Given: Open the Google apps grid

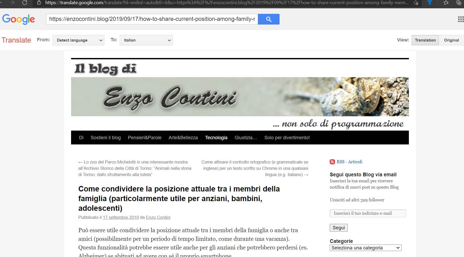Looking at the screenshot, I should 461,19.
